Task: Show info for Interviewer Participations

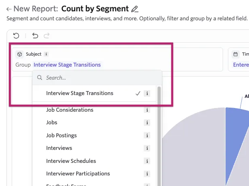Action: click(x=147, y=173)
